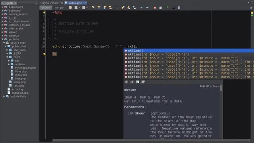
Task: Expand Lib folder
Action: (x=9, y=61)
